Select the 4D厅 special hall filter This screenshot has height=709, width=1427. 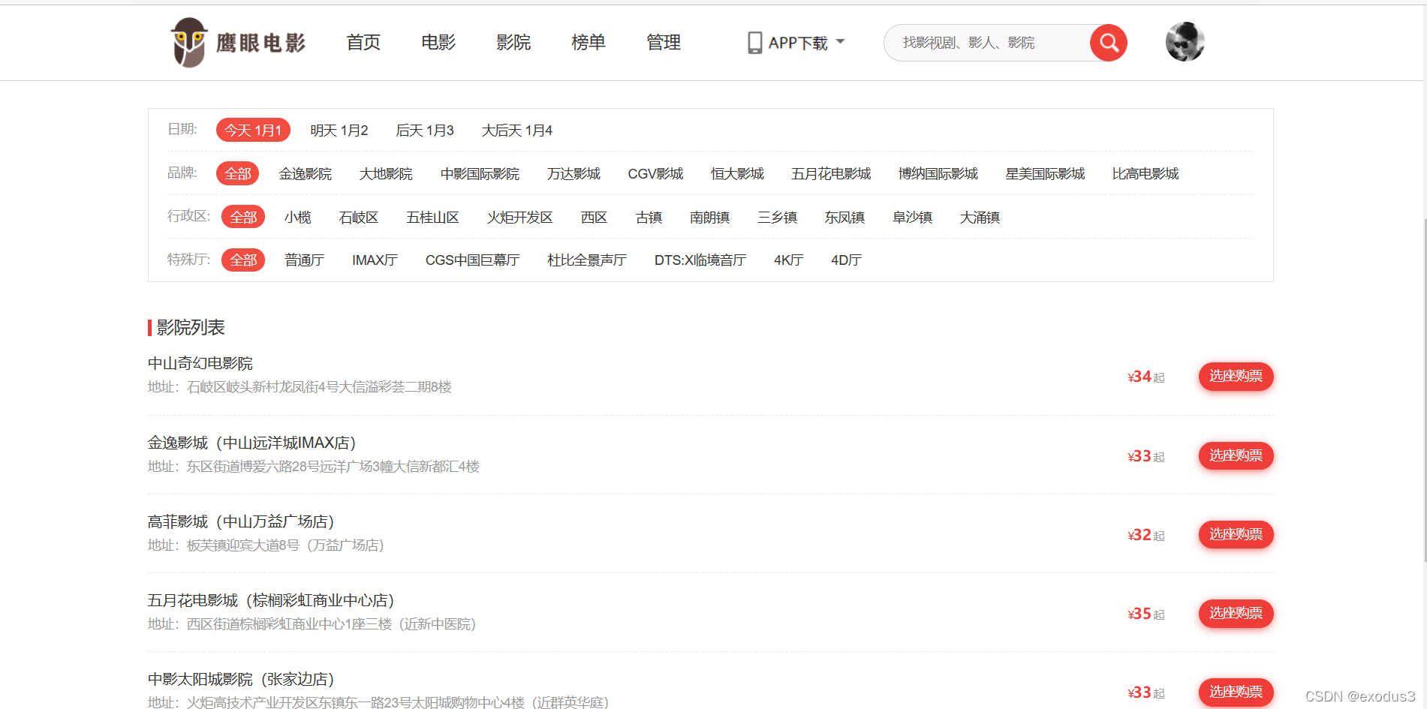845,260
